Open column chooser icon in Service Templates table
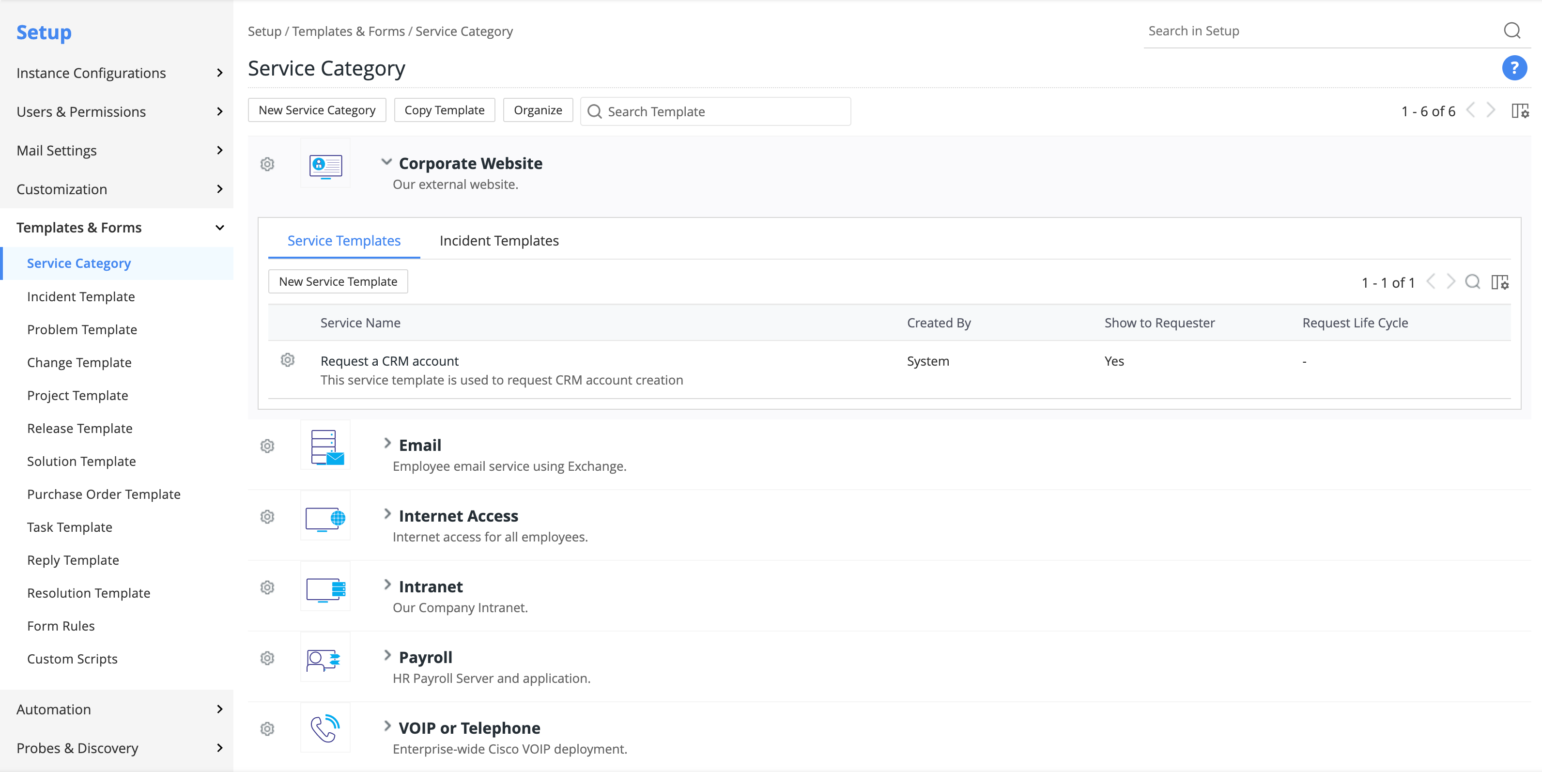This screenshot has width=1542, height=772. [x=1500, y=282]
